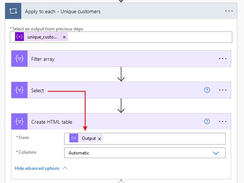Open the Select action ellipsis menu
Image resolution: width=244 pixels, height=183 pixels.
click(223, 90)
